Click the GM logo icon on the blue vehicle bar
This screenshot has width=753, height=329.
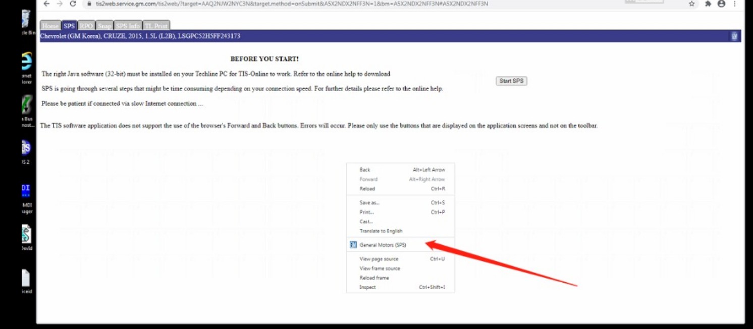[x=734, y=36]
